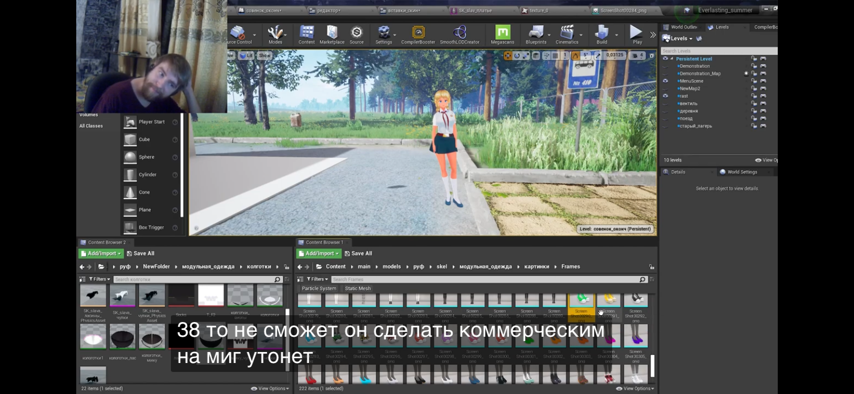Select the Cylinder shape in Modes panel
Image resolution: width=854 pixels, height=394 pixels.
151,175
